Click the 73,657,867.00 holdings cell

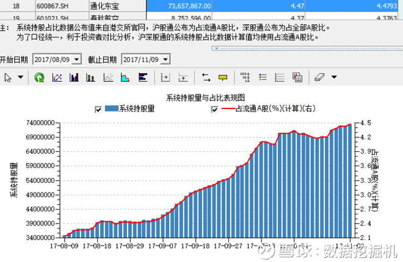(179, 6)
